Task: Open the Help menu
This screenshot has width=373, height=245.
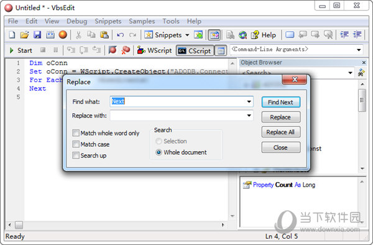Action: point(194,21)
